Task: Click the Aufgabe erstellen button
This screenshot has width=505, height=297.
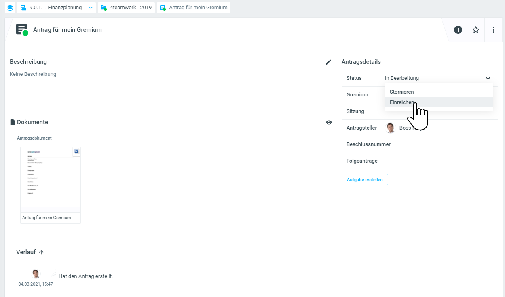Action: click(x=365, y=180)
